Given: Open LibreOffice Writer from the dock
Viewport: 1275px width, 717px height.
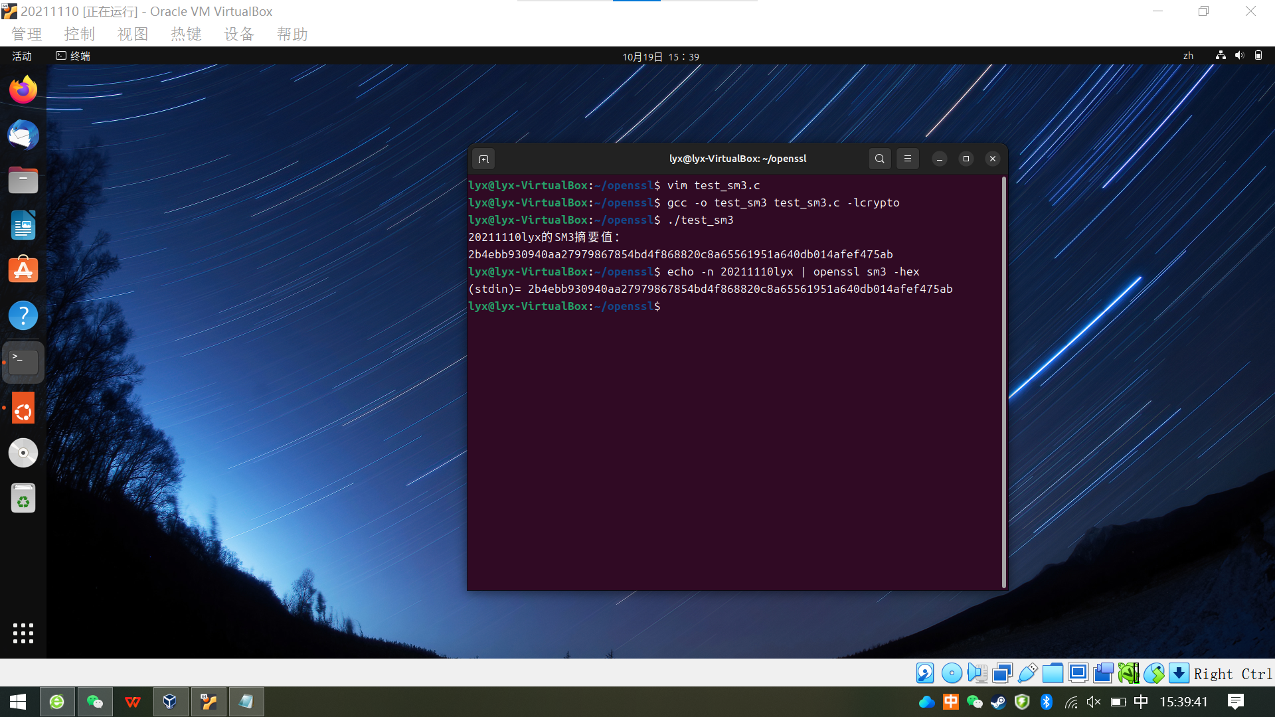Looking at the screenshot, I should [23, 226].
